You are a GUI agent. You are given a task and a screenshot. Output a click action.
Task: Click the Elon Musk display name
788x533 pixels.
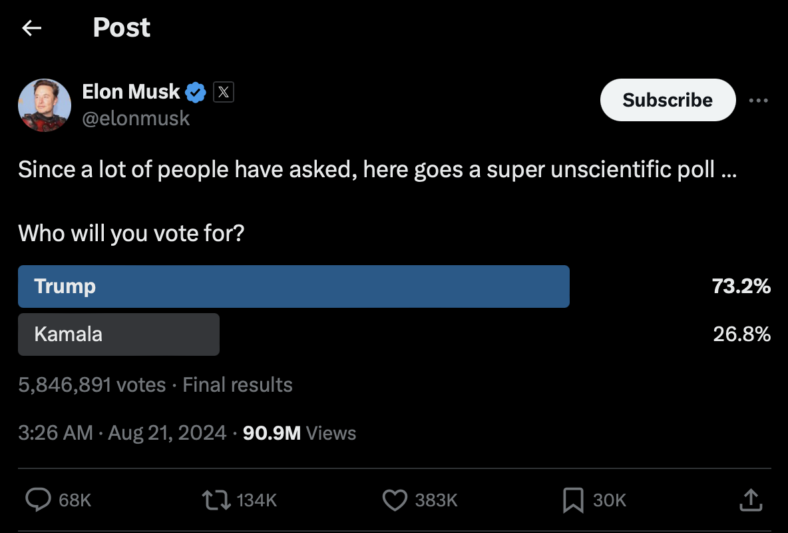coord(131,91)
